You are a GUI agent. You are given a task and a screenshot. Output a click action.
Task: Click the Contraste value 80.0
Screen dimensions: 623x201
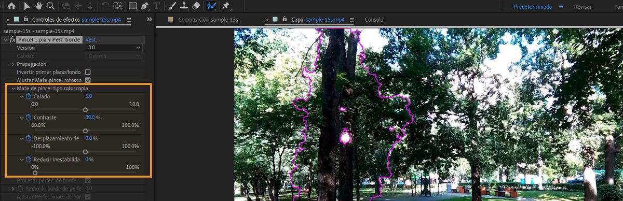[90, 118]
